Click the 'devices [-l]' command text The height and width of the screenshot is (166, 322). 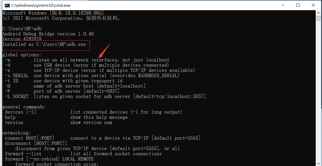point(20,112)
